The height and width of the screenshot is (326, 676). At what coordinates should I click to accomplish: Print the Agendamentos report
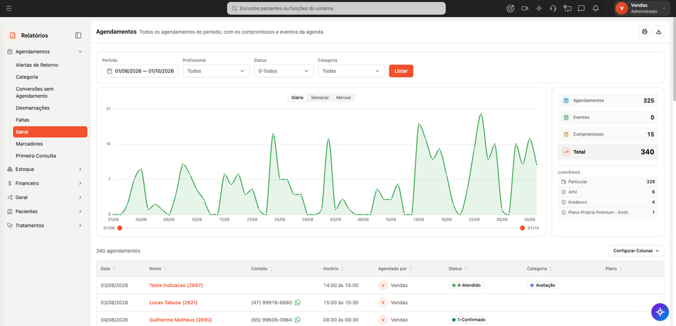(x=644, y=32)
